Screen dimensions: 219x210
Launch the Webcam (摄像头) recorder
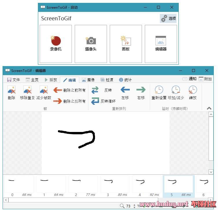point(91,44)
